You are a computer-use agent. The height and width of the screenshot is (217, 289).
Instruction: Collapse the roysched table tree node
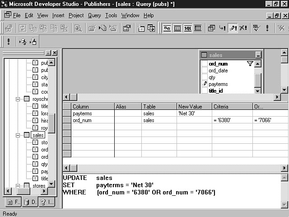point(18,99)
